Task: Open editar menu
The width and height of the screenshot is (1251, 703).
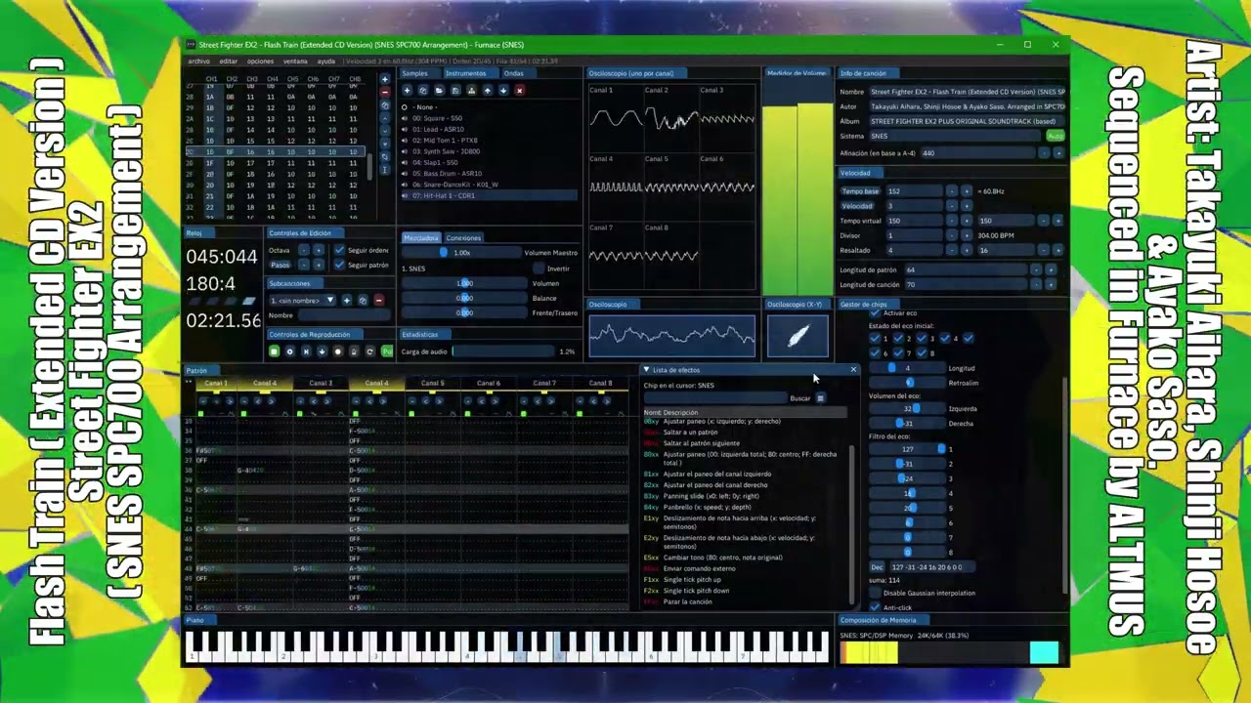Action: click(228, 61)
